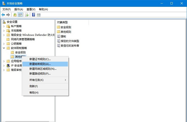Click the 本地策略 folder icon
This screenshot has width=187, height=122.
(8, 31)
